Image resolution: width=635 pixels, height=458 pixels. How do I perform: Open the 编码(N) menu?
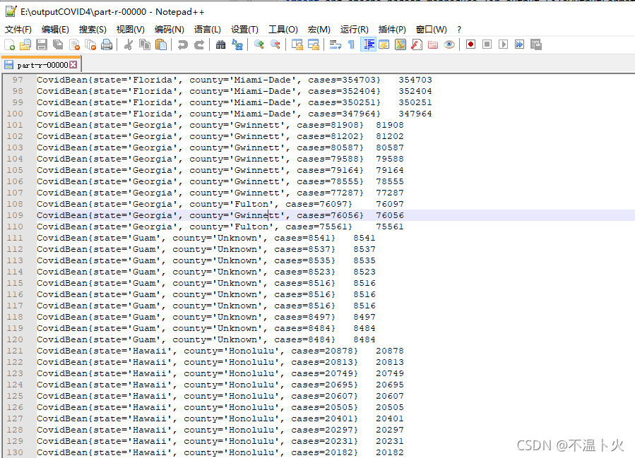170,30
